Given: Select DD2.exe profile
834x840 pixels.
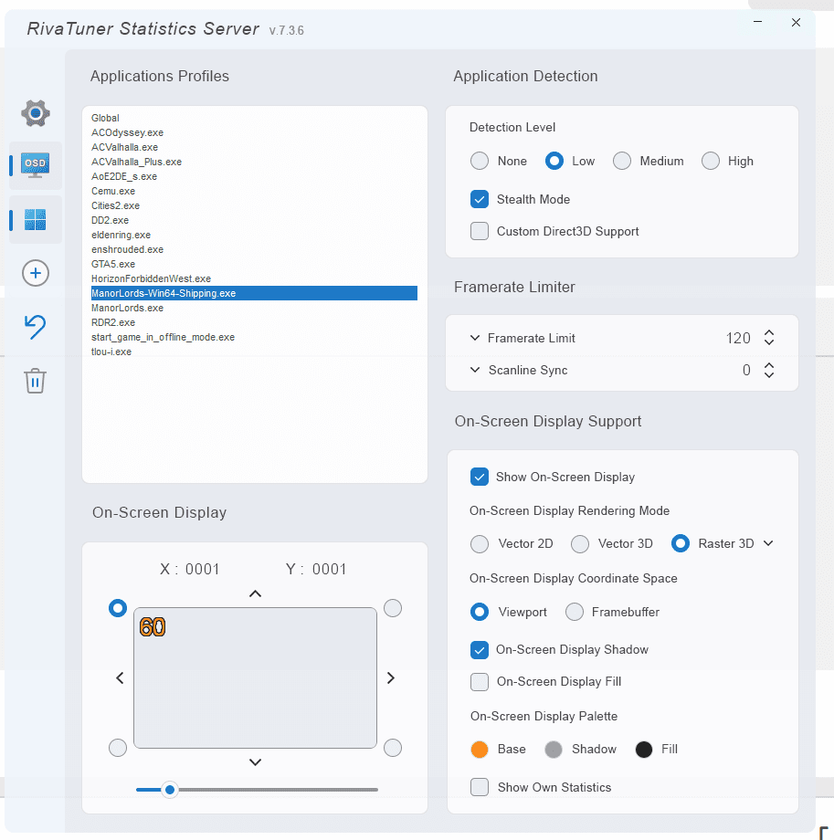Looking at the screenshot, I should pos(254,220).
